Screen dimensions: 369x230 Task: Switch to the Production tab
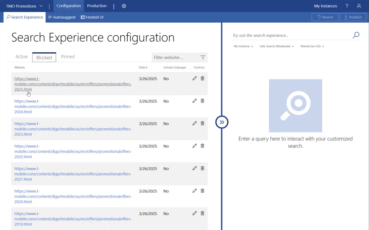(x=97, y=6)
